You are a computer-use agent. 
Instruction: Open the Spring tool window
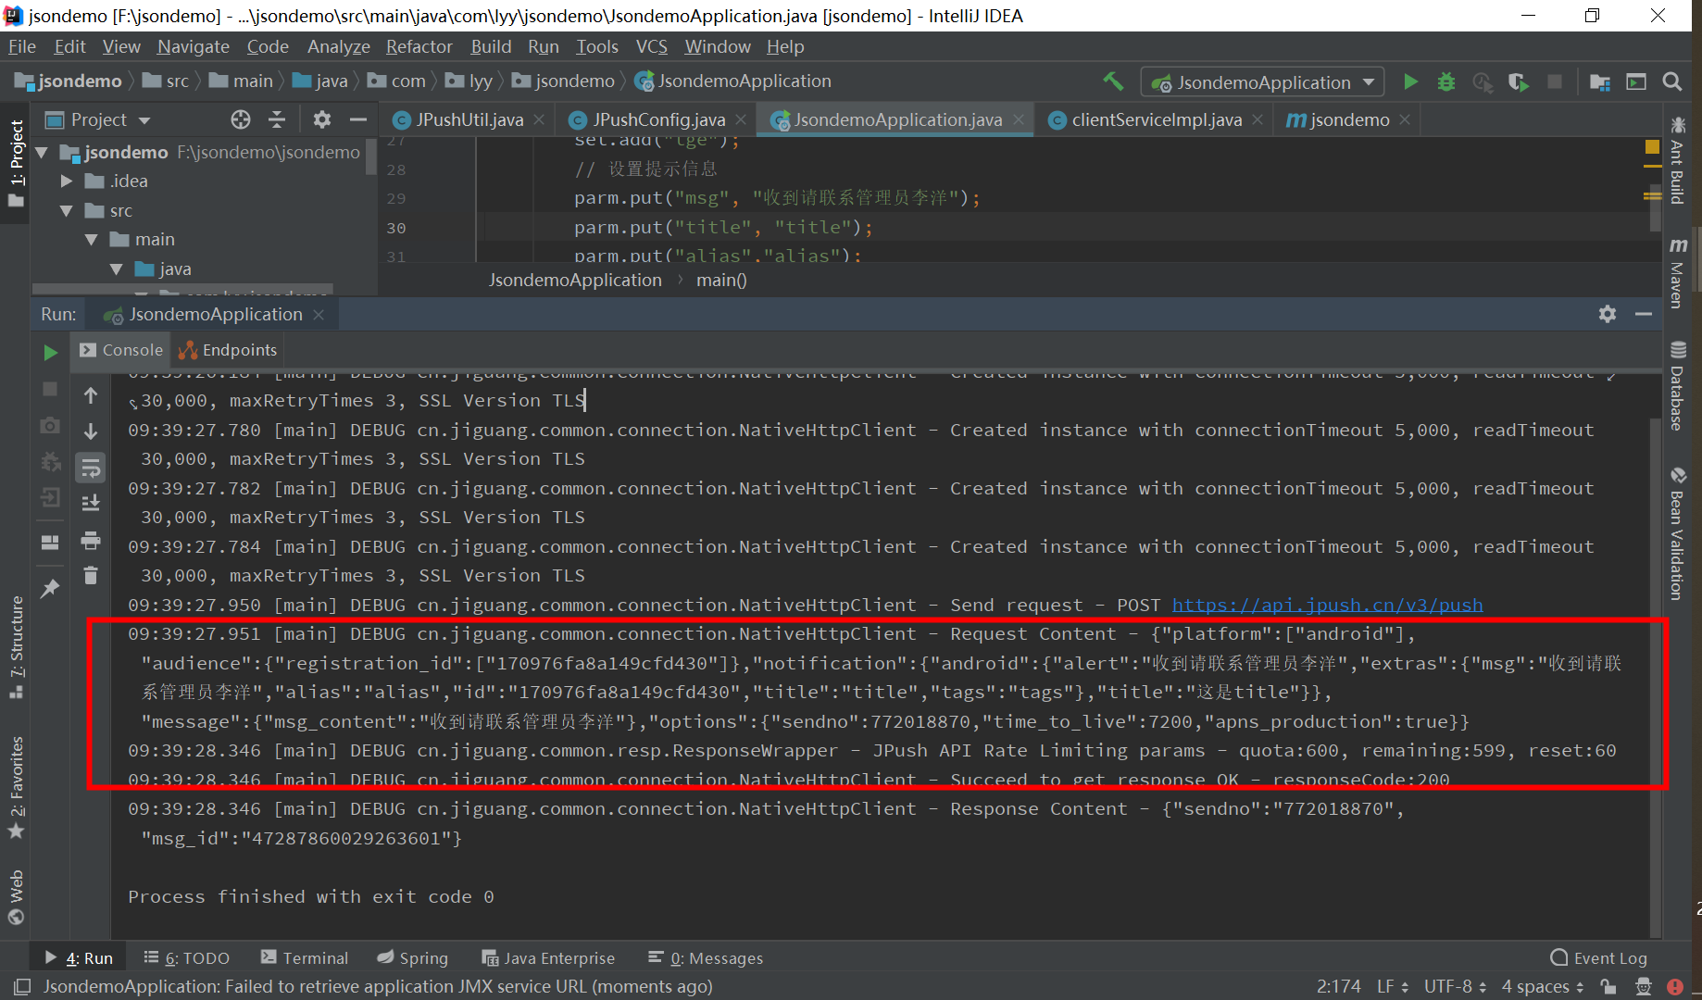412,957
